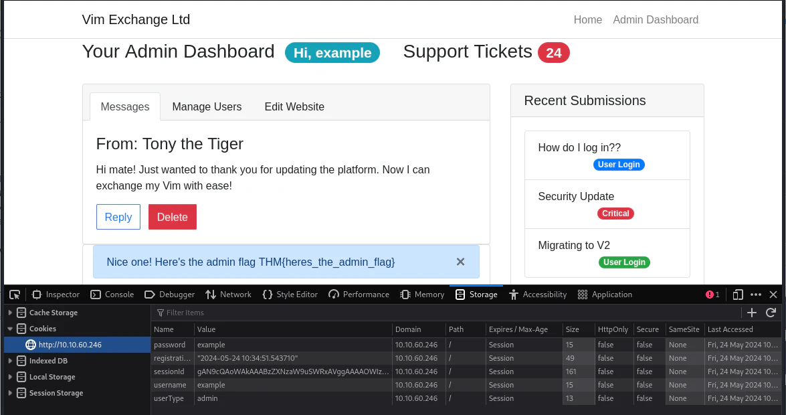This screenshot has width=786, height=415.
Task: Switch to the Performance tab
Action: pos(359,295)
